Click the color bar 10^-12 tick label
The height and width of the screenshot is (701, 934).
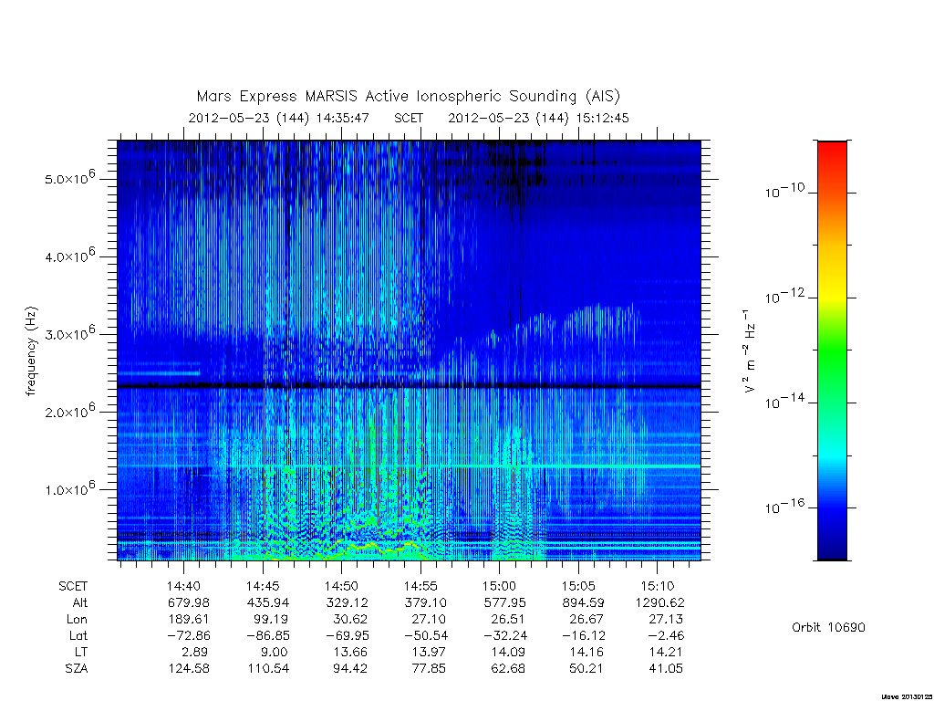coord(784,295)
